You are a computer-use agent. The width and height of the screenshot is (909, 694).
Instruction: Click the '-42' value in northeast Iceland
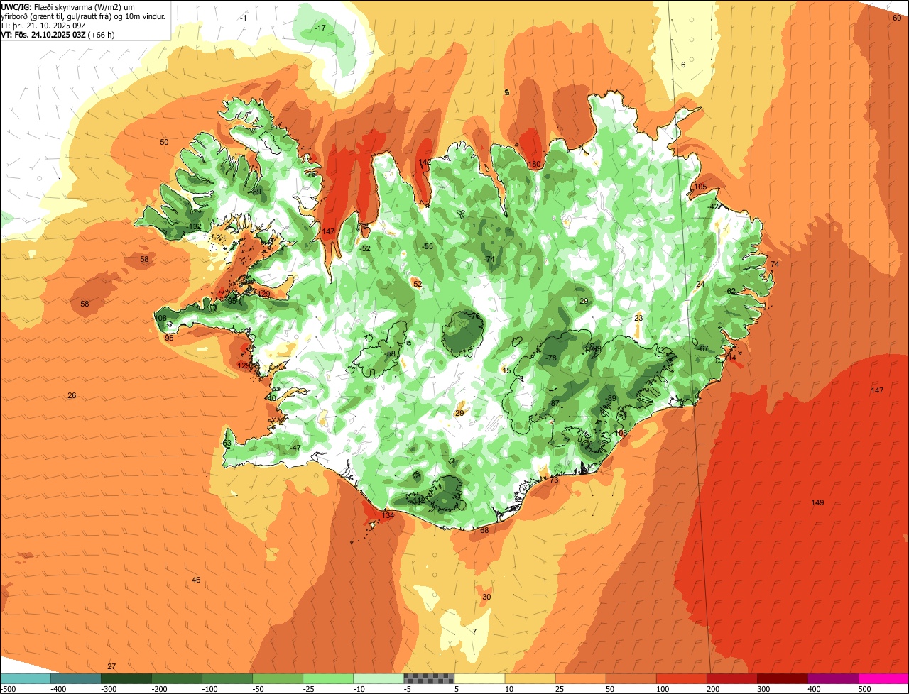714,206
